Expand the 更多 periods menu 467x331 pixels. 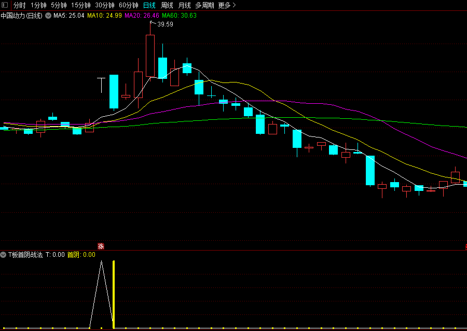point(227,5)
